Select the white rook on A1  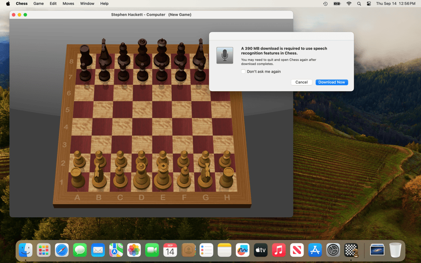tap(77, 178)
